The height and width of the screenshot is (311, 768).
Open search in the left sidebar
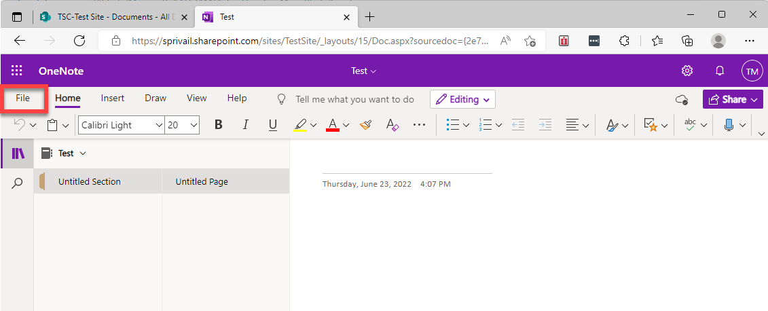click(18, 182)
